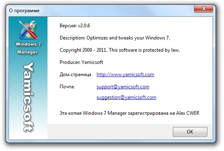Click the Windows 7 Manager screwdriver-wrench icon
This screenshot has height=151, width=224.
28,30
